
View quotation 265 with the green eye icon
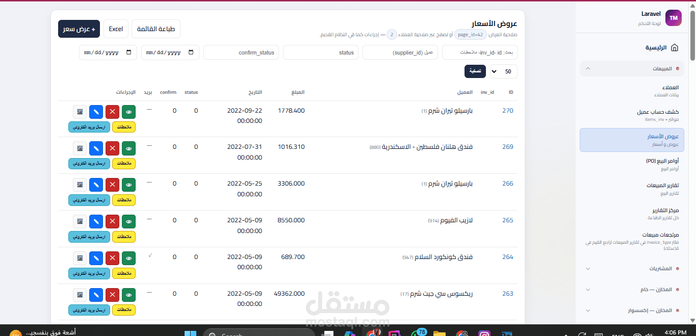click(129, 222)
